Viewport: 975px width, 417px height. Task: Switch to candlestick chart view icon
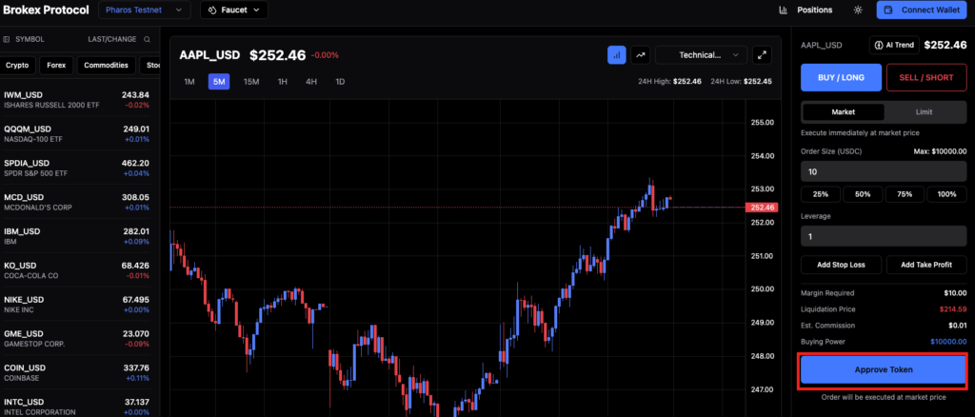616,55
